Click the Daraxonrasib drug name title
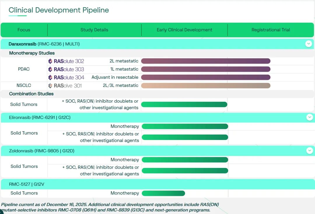Screen dimensions: 315x214 pyautogui.click(x=22, y=44)
